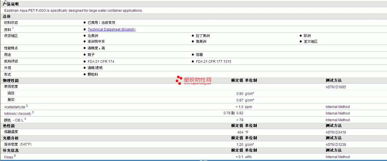The image size is (387, 161).
Task: Select Internal Method in the Fines row
Action: pos(338,157)
